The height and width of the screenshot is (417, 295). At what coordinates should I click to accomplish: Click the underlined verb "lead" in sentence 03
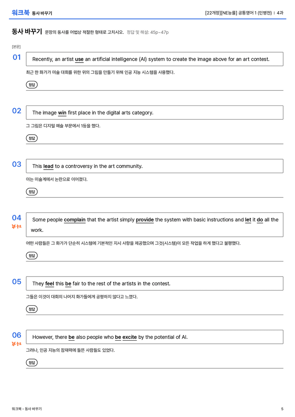[48, 166]
